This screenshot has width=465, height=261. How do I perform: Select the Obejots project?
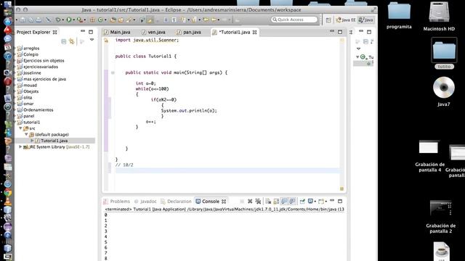pos(28,91)
